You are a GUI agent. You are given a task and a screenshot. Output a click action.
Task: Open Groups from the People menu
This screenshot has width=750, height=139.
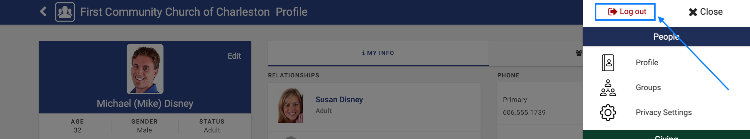[648, 88]
